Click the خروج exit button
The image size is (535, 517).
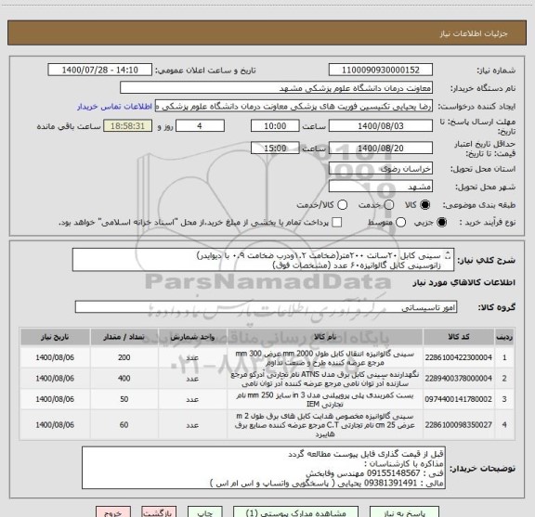pos(113,512)
